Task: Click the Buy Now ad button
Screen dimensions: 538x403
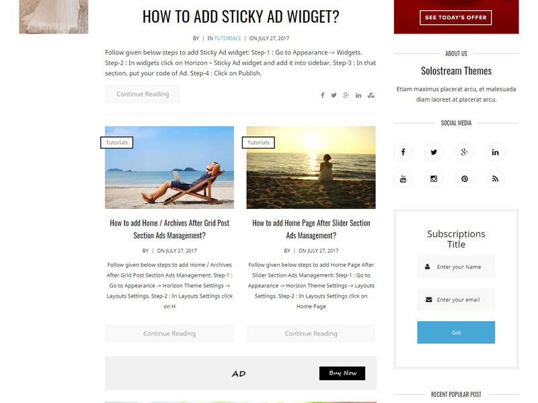Action: pyautogui.click(x=342, y=373)
